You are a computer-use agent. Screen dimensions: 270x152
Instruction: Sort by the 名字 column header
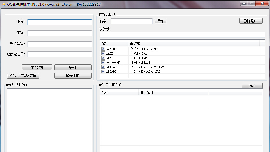tap(114, 43)
